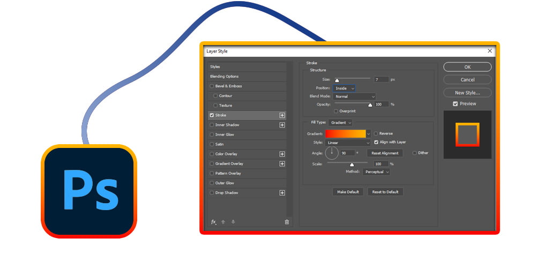Click the fx add style icon
Screen dimensions: 536x268
pos(214,222)
